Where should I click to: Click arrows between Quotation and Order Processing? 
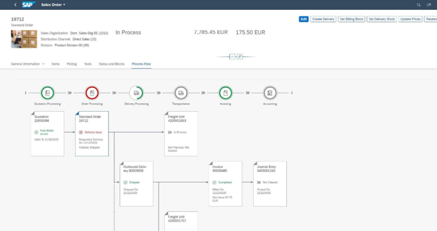70,93
